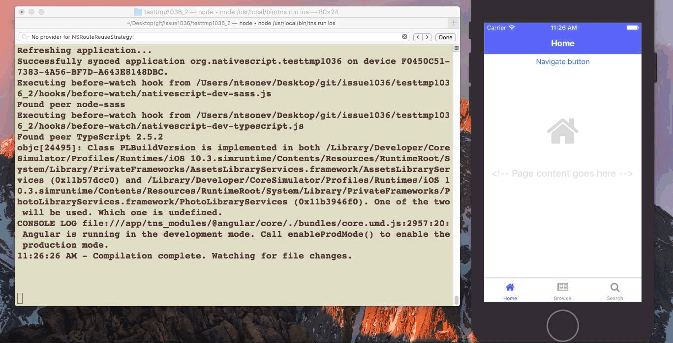Viewport: 673px width, 343px height.
Task: Click the large gray home placeholder icon
Action: point(562,130)
